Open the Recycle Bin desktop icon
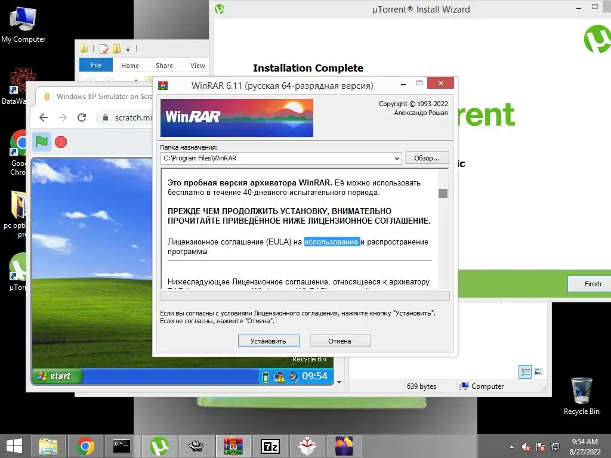This screenshot has width=611, height=458. coord(581,396)
